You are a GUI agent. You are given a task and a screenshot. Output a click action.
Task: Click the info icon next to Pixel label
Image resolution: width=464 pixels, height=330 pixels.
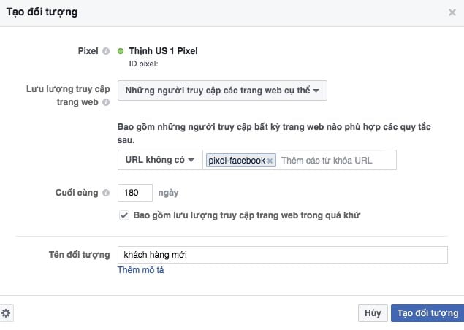pyautogui.click(x=106, y=51)
